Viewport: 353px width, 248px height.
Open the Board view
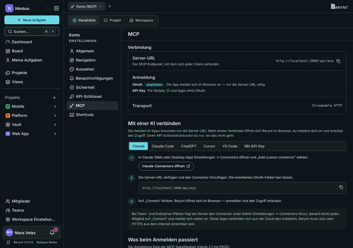[x=32, y=51]
